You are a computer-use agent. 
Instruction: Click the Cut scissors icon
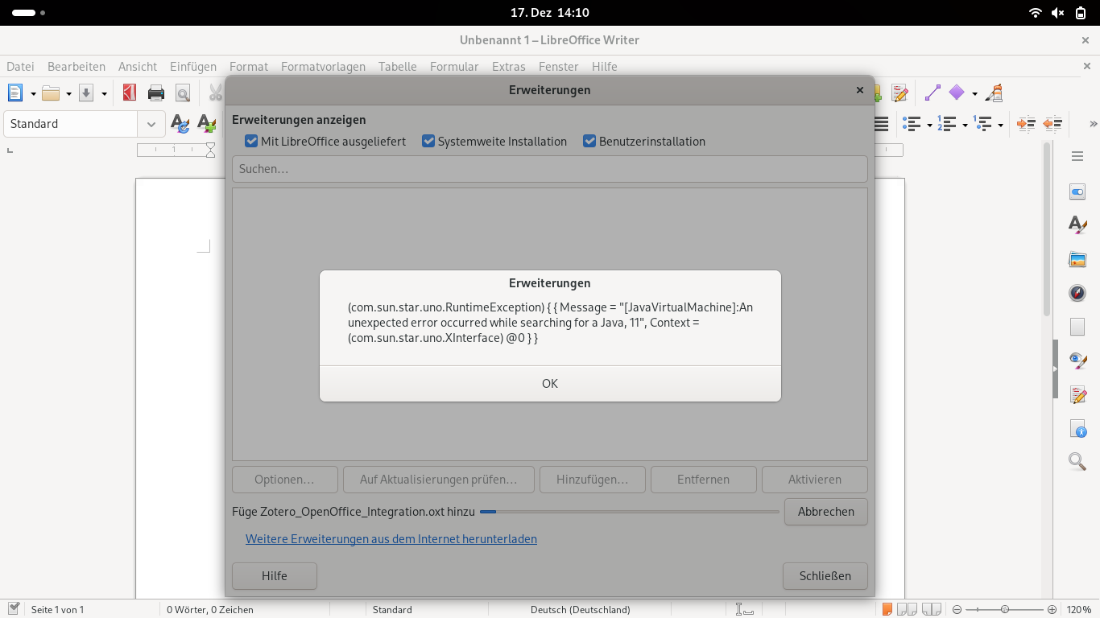[215, 93]
